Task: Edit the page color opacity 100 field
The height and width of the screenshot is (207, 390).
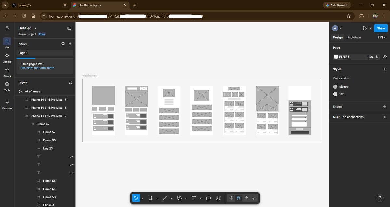Action: (x=370, y=57)
